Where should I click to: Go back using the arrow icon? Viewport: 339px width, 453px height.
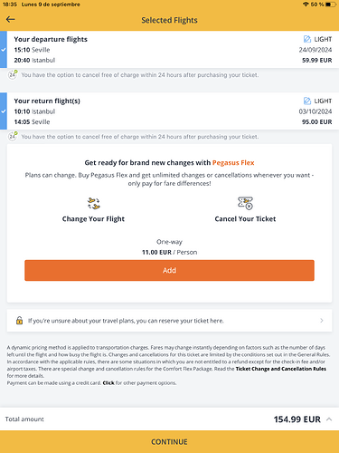(11, 20)
